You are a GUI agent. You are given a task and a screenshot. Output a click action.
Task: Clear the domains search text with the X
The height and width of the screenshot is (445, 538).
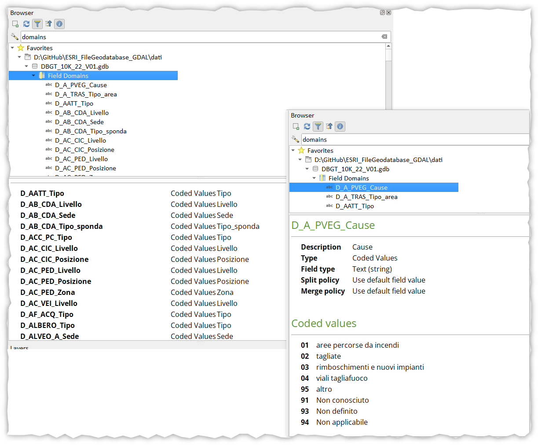pyautogui.click(x=384, y=37)
